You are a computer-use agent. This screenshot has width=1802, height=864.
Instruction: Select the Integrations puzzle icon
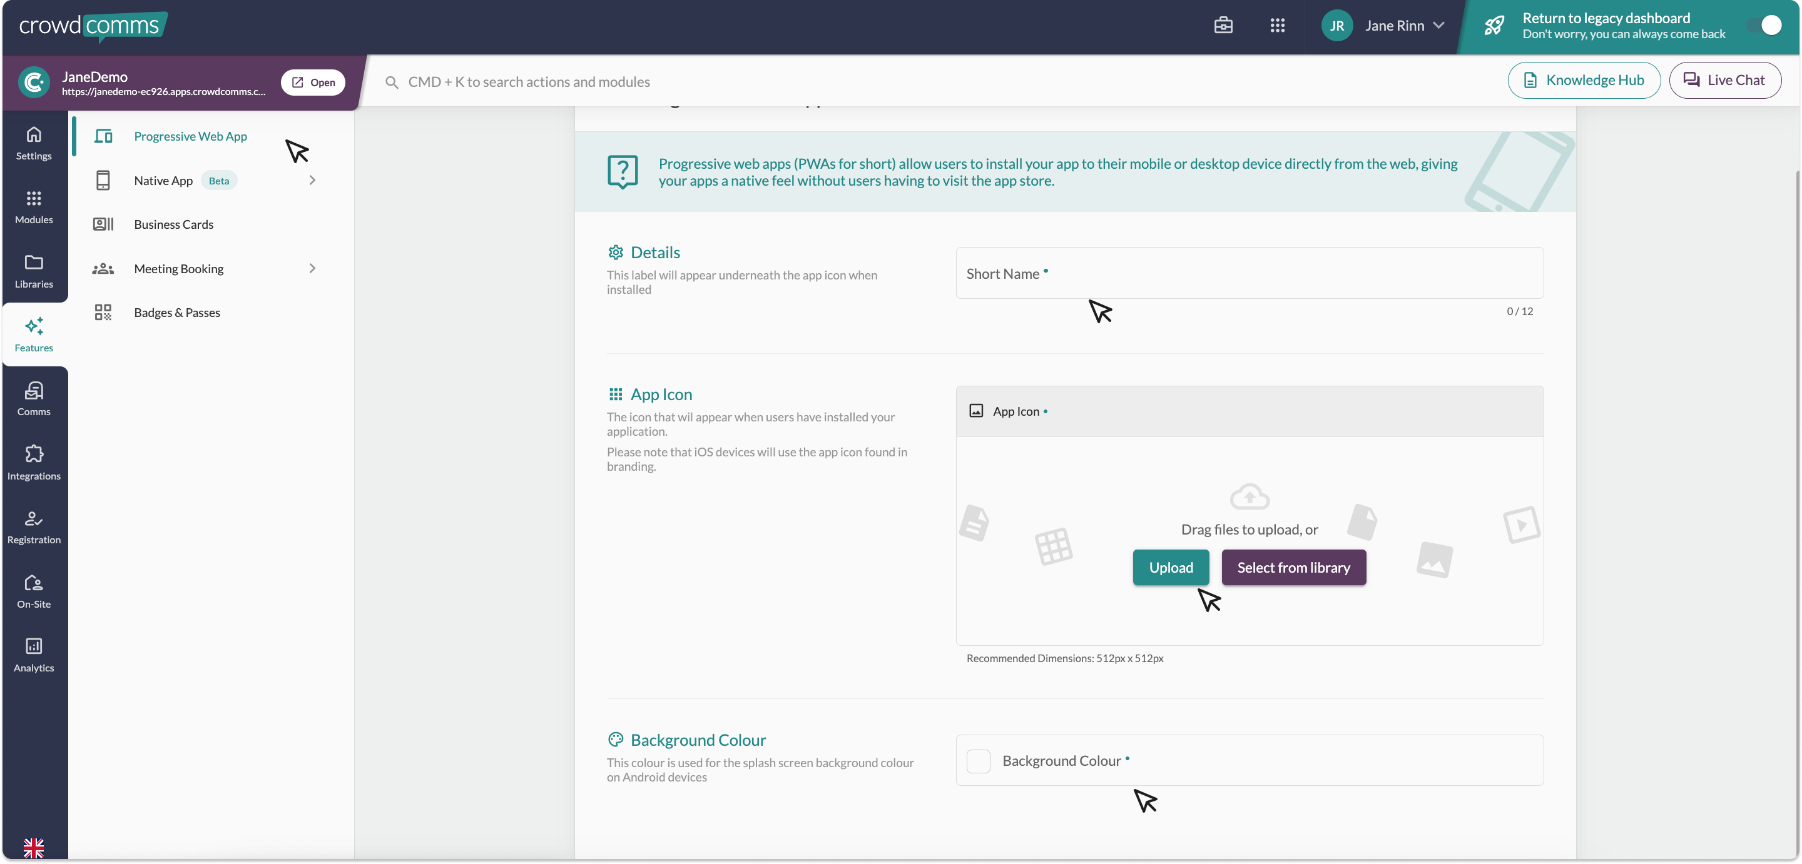(34, 461)
